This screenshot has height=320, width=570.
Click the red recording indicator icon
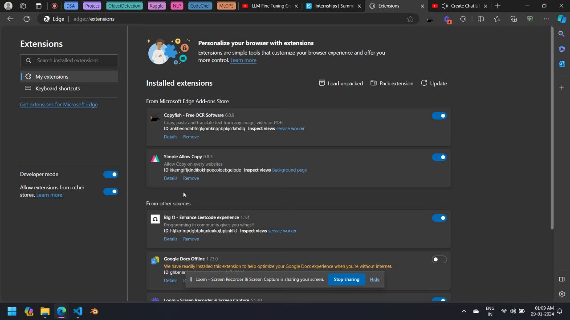[x=54, y=6]
